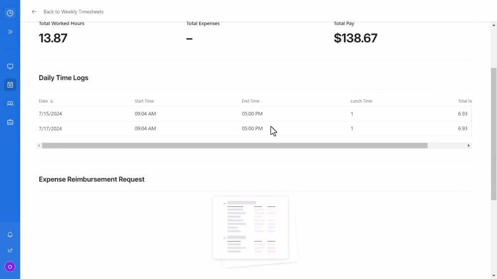Click the horizontal scrollbar left arrow
The width and height of the screenshot is (497, 279).
(39, 146)
